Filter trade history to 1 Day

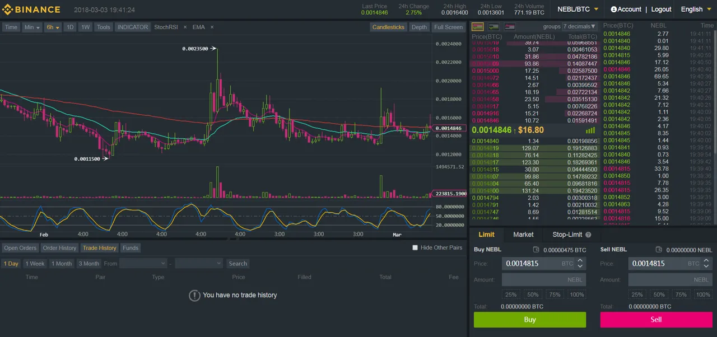[x=11, y=264]
